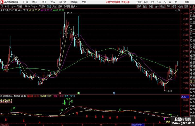Open the 功能 menu

coord(139,2)
